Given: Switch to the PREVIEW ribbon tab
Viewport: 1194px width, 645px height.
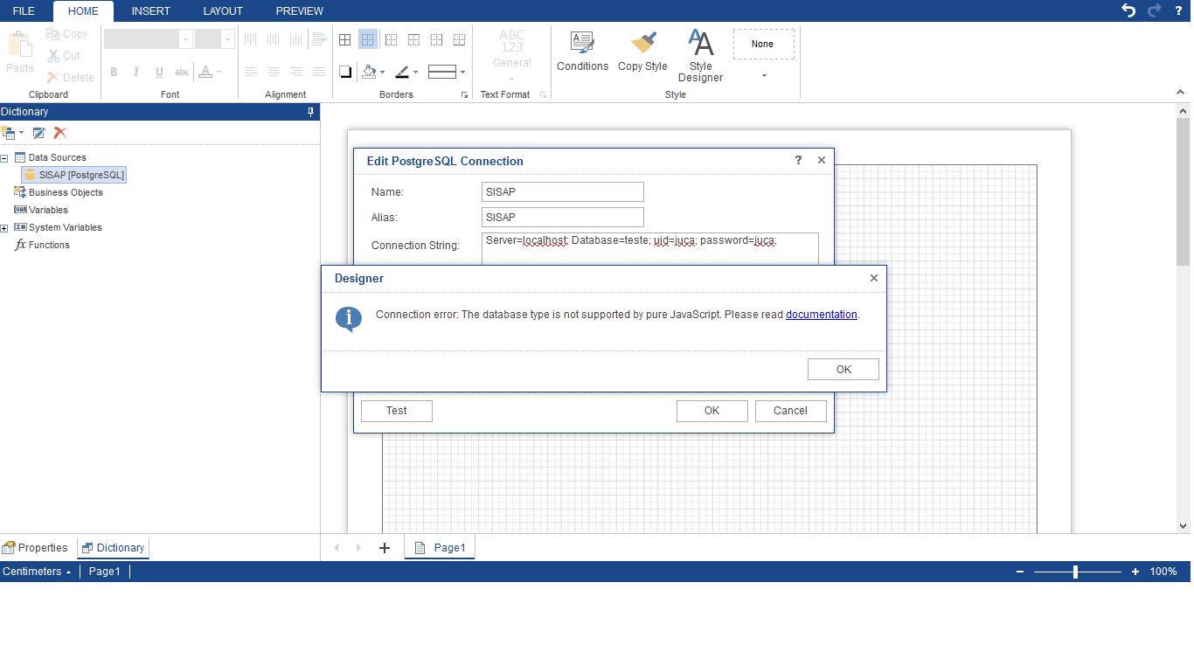Looking at the screenshot, I should click(x=300, y=10).
